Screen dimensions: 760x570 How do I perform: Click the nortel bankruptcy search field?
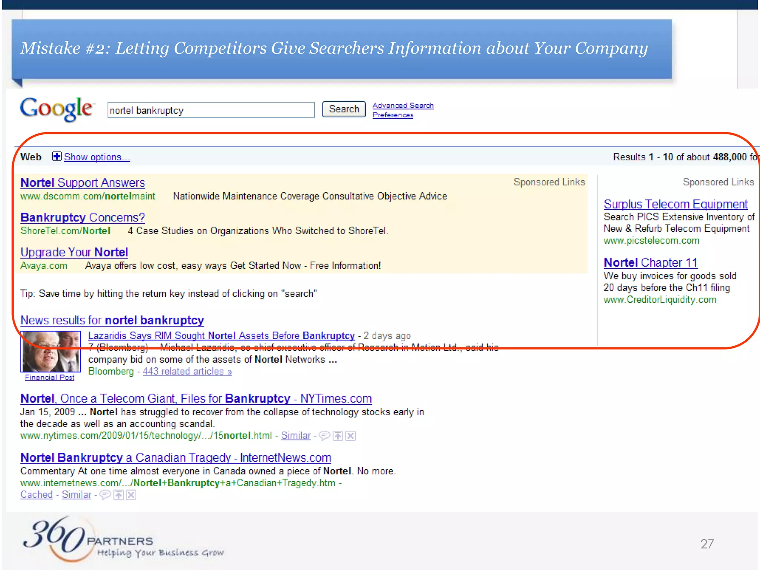pyautogui.click(x=211, y=110)
